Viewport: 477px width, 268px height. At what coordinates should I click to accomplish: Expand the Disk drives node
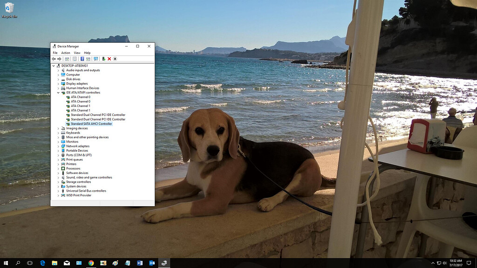pos(58,79)
